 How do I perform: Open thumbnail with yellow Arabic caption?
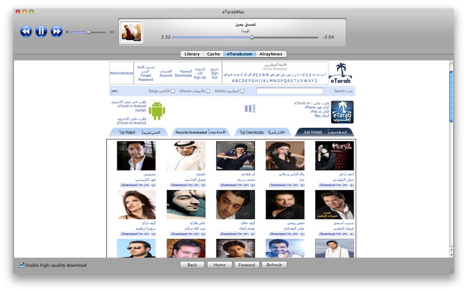click(334, 205)
